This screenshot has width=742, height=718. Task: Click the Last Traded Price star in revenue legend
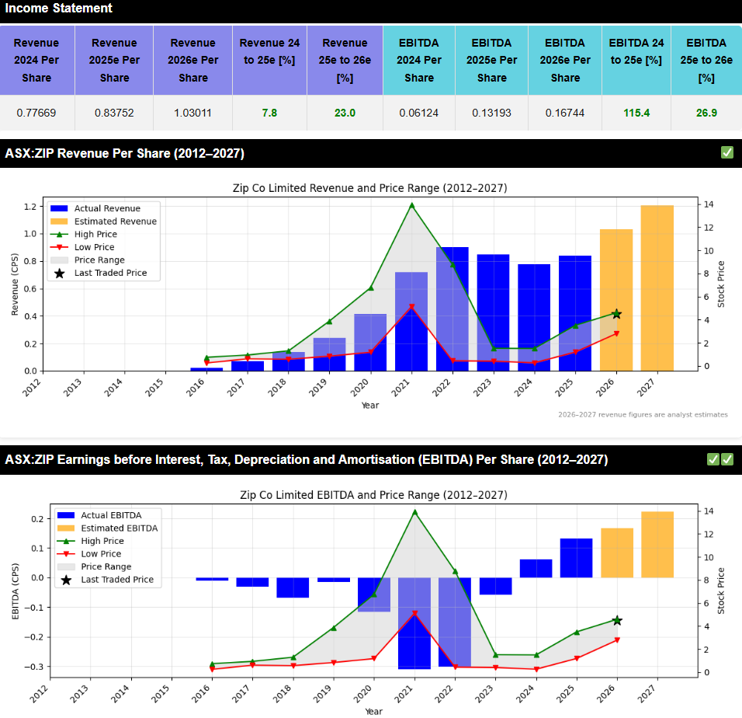pyautogui.click(x=60, y=273)
